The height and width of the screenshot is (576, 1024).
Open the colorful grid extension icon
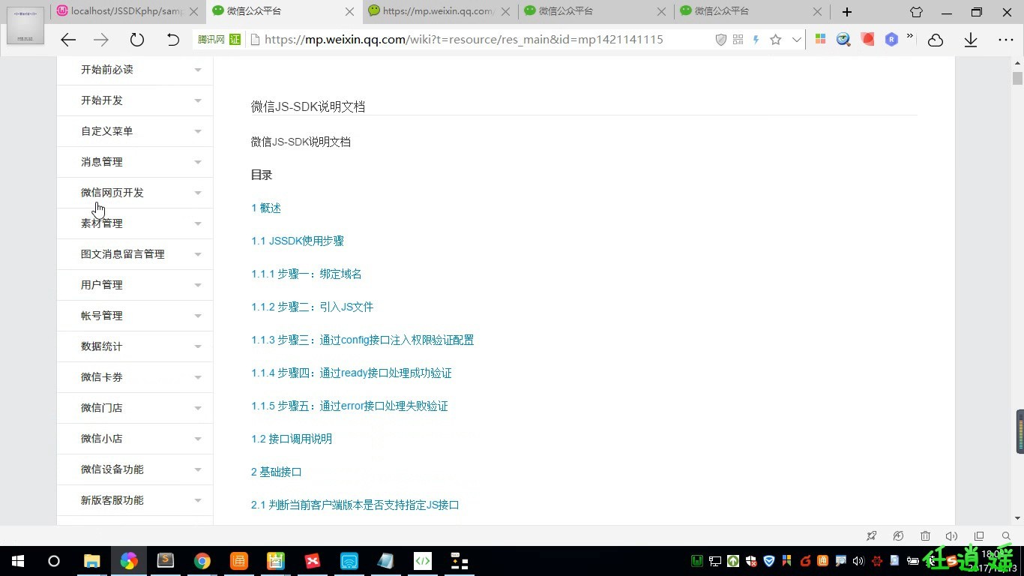820,40
